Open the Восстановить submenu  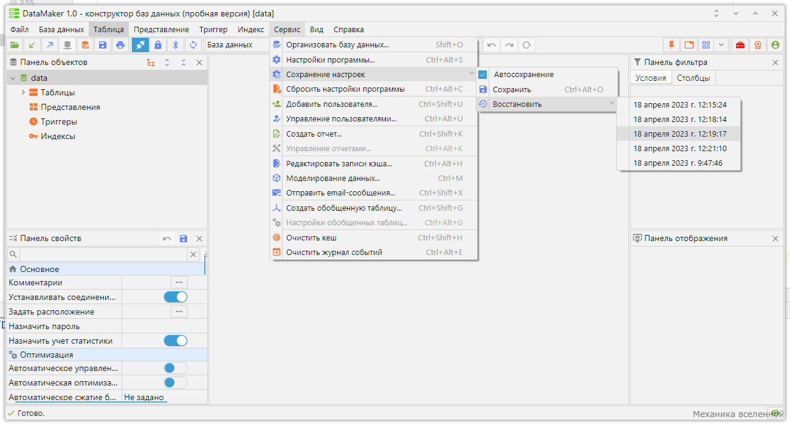pos(547,104)
